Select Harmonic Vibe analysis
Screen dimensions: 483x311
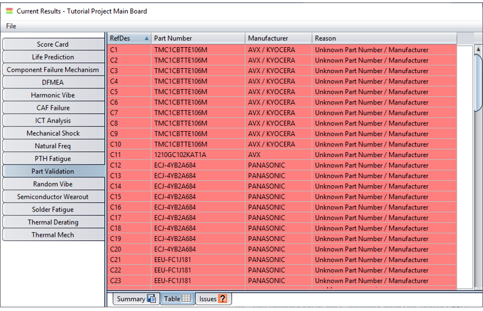point(53,95)
